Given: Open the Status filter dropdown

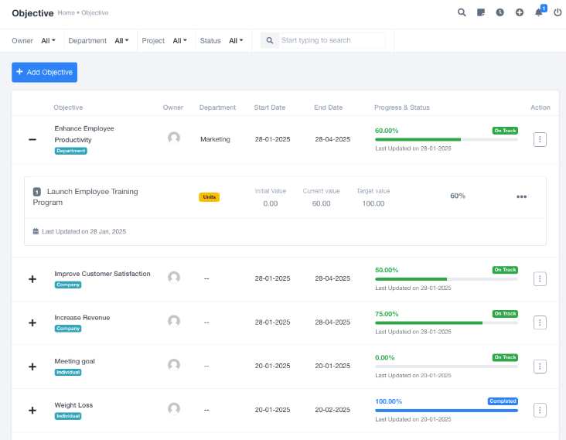Looking at the screenshot, I should (x=236, y=40).
